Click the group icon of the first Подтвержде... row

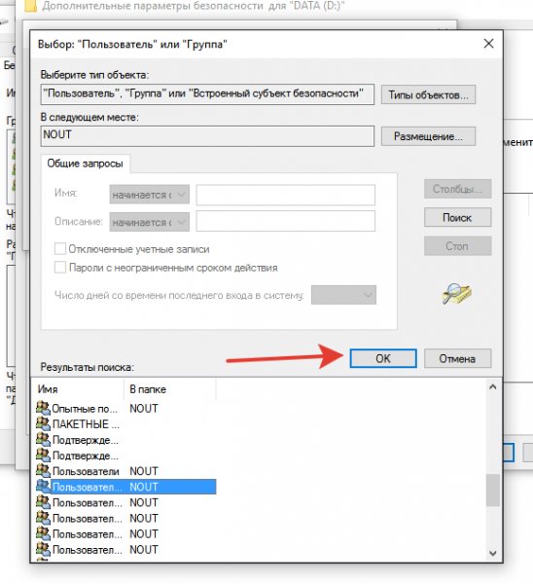click(43, 439)
